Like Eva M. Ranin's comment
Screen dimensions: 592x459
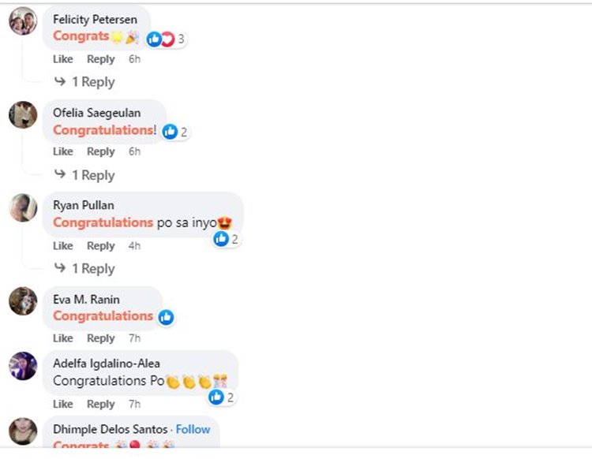tap(63, 338)
